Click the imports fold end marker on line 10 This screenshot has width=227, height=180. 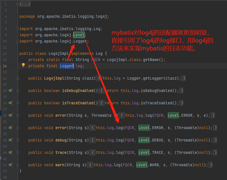tap(18, 41)
